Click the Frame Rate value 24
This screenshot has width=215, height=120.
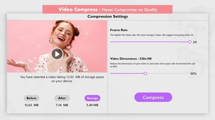[x=195, y=42]
